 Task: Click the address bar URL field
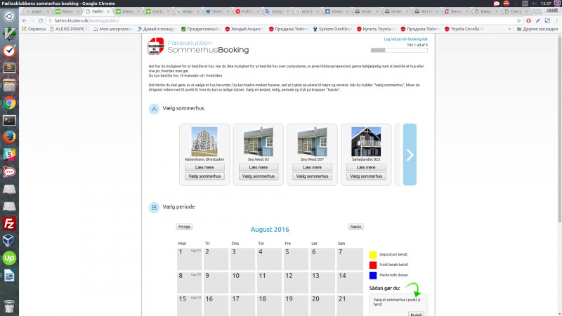[283, 21]
